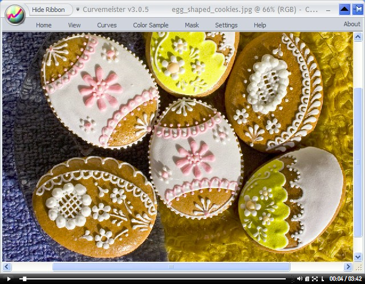Viewport: 365px width, 284px height.
Task: Open the quick access dropdown arrow
Action: tap(78, 10)
